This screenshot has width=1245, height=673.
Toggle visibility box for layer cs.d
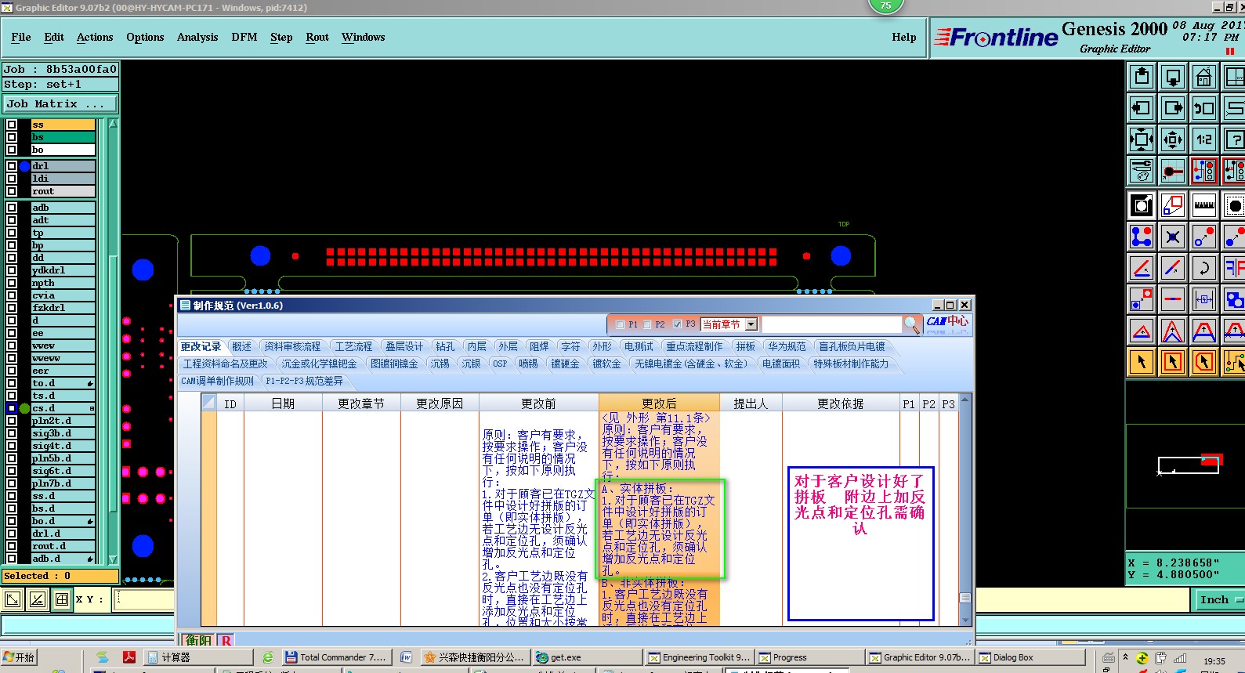point(12,408)
